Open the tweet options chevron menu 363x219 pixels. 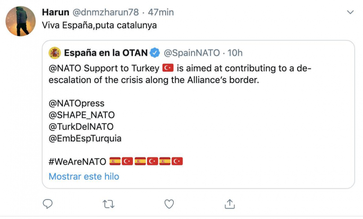click(349, 12)
